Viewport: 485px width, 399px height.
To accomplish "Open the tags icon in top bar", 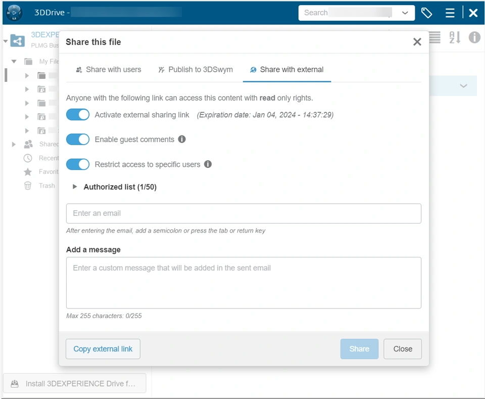I will pyautogui.click(x=427, y=13).
